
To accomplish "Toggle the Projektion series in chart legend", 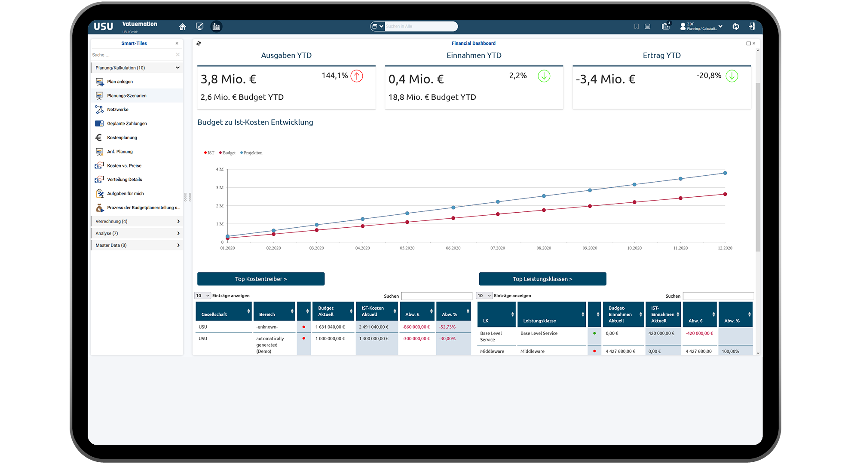I will [251, 153].
